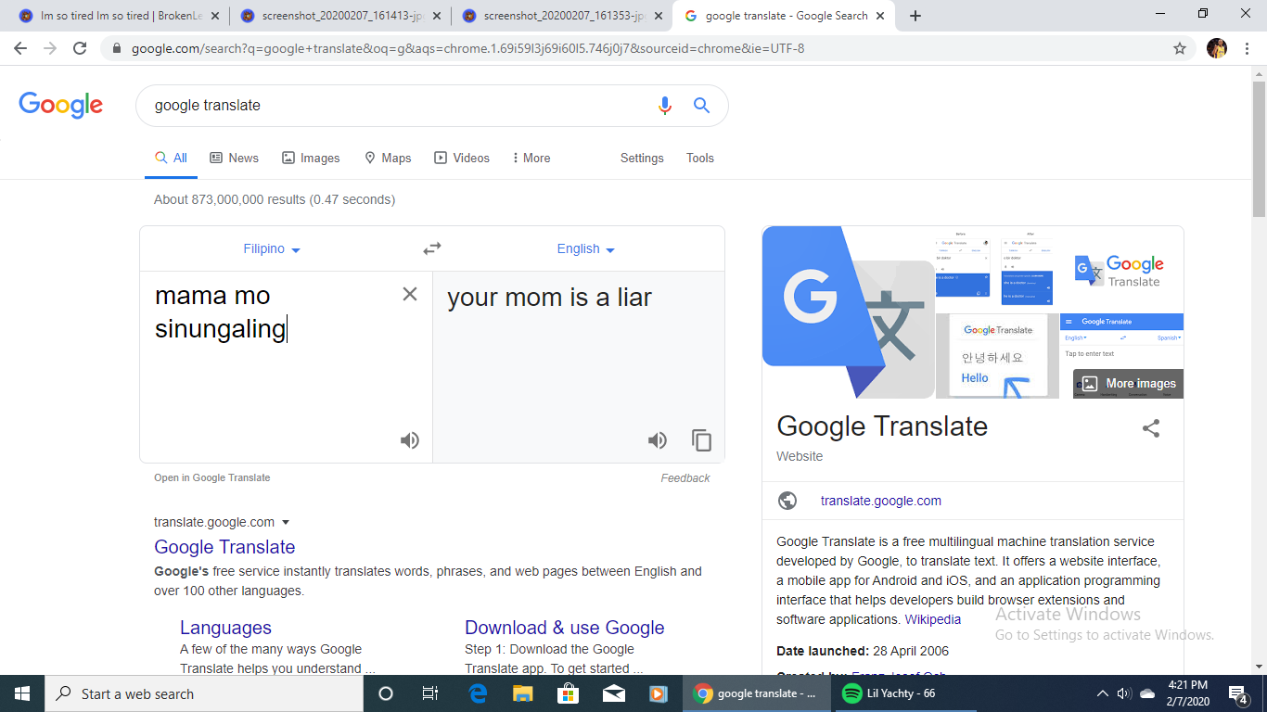Screen dimensions: 1267x712
Task: Click the Open in Google Translate link
Action: pos(212,477)
